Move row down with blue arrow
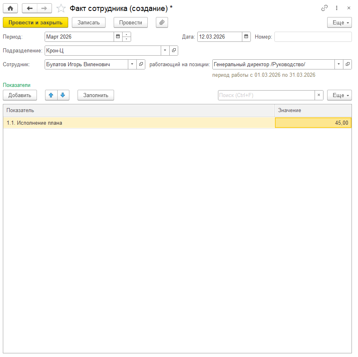Image resolution: width=358 pixels, height=357 pixels. [x=63, y=95]
